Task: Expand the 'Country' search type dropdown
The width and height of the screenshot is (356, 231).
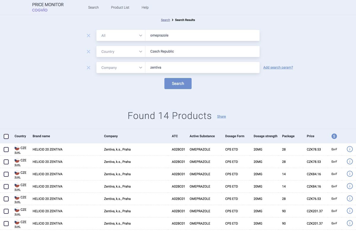Action: pyautogui.click(x=121, y=52)
